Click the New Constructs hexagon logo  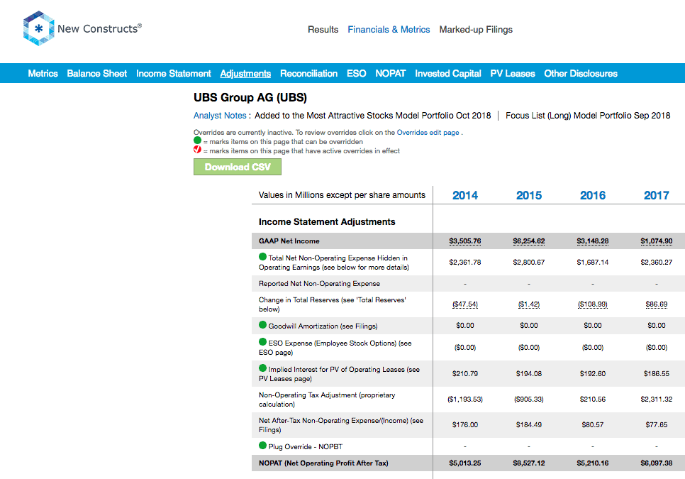39,28
